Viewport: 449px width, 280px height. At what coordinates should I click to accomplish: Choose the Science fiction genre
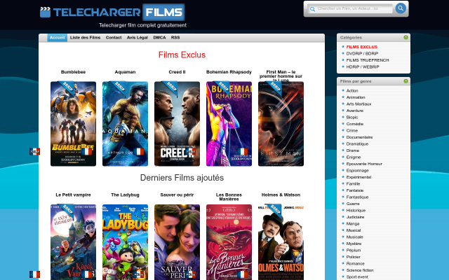[x=360, y=270]
